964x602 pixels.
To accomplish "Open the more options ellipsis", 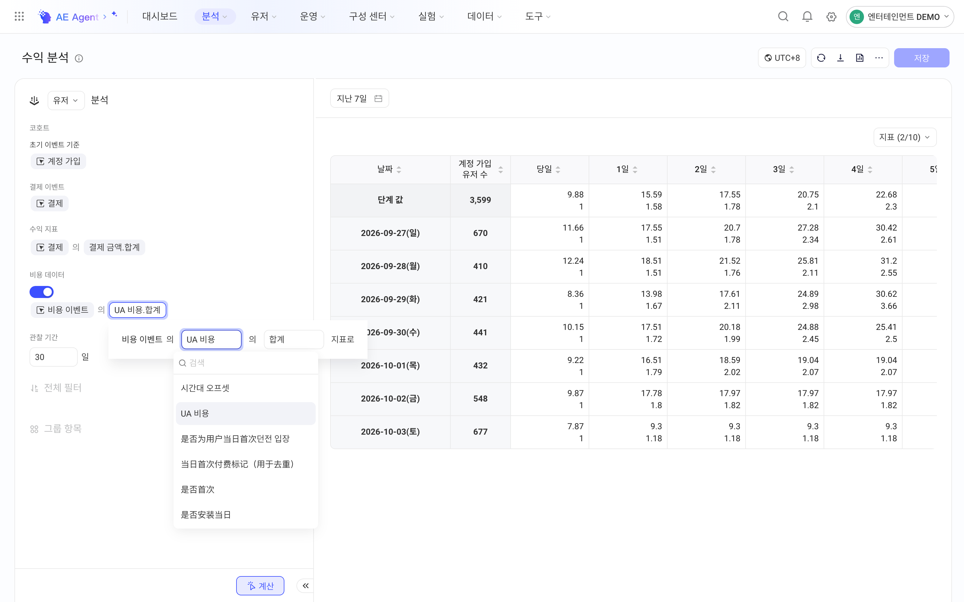I will [879, 58].
